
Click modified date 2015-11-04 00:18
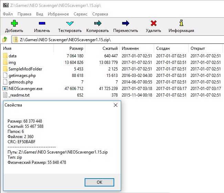tap(137, 95)
